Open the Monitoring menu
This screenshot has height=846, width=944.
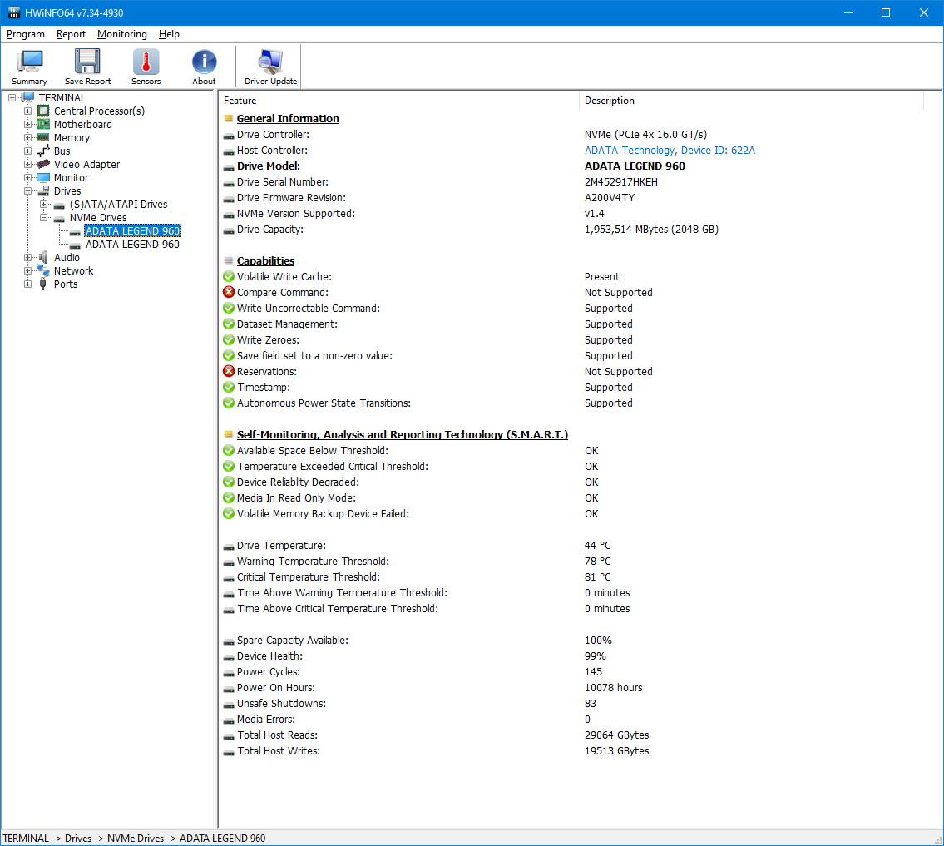(x=122, y=34)
